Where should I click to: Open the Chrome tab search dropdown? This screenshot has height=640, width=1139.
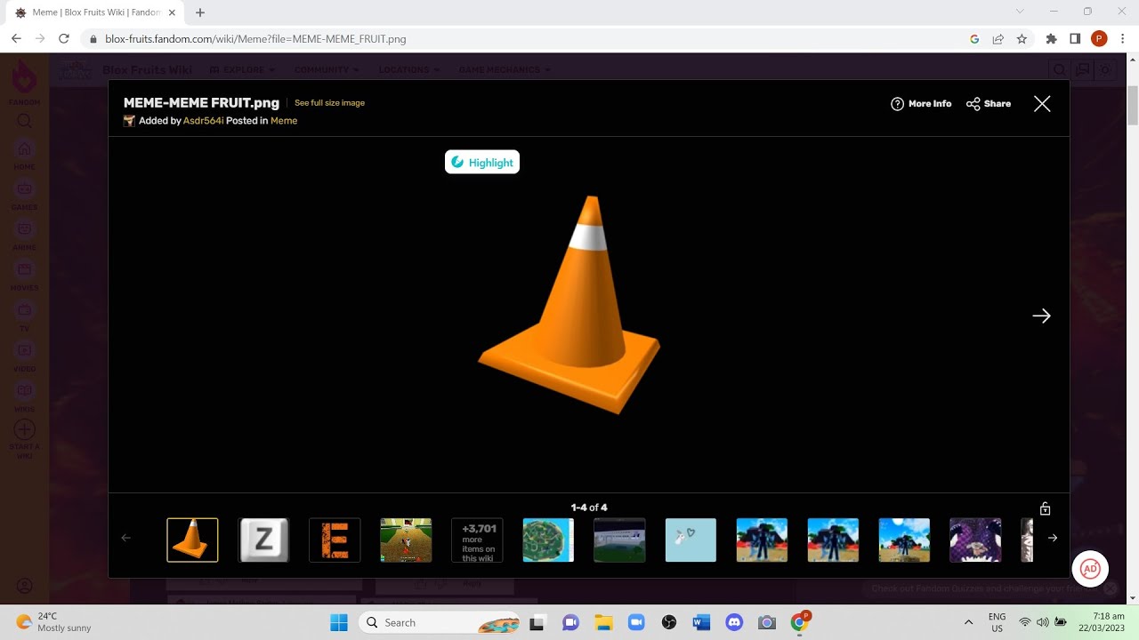pyautogui.click(x=1020, y=12)
